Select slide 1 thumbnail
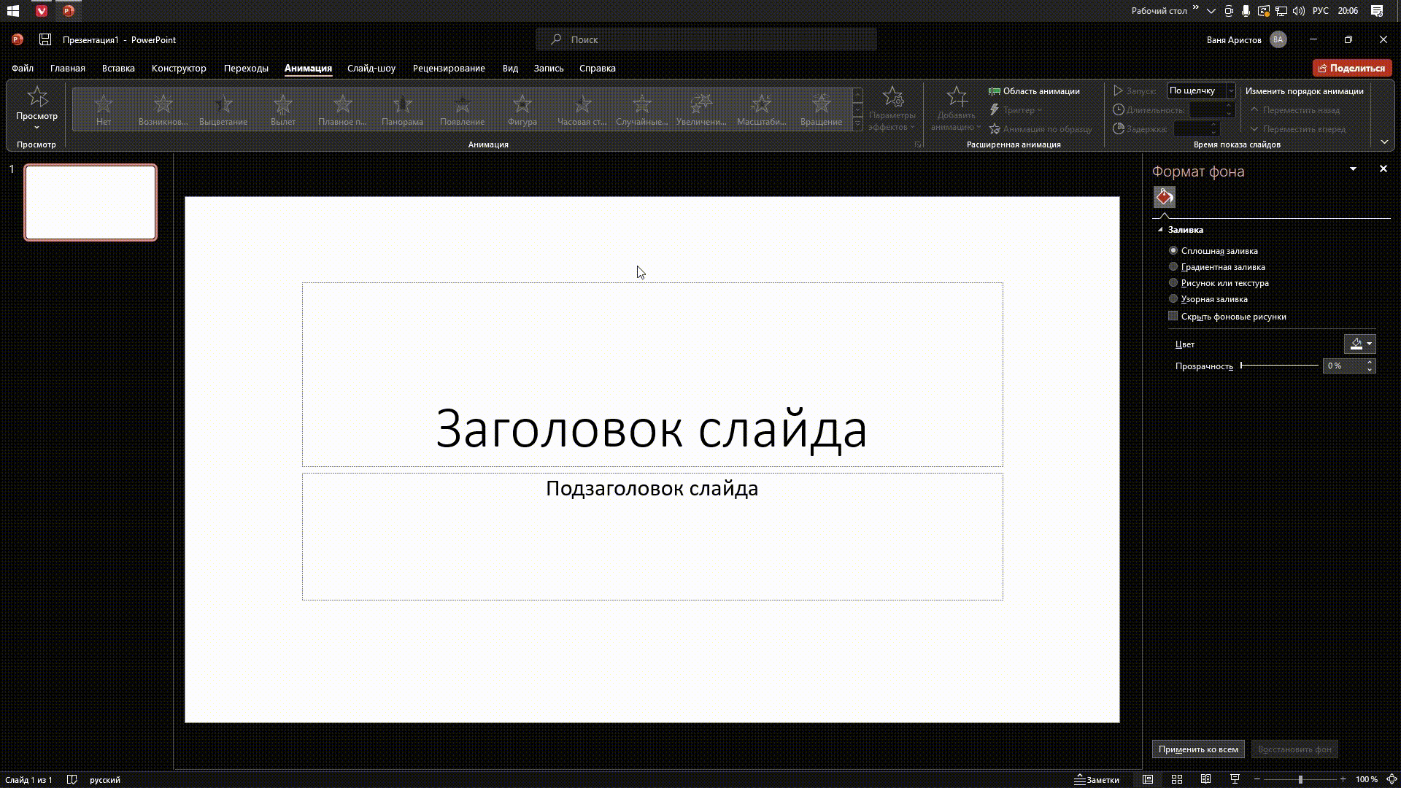The width and height of the screenshot is (1401, 788). point(90,202)
